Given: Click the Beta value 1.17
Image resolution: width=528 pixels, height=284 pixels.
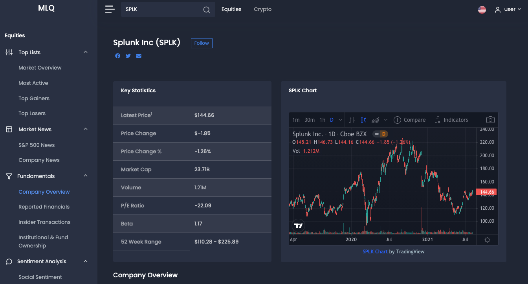Looking at the screenshot, I should tap(198, 224).
